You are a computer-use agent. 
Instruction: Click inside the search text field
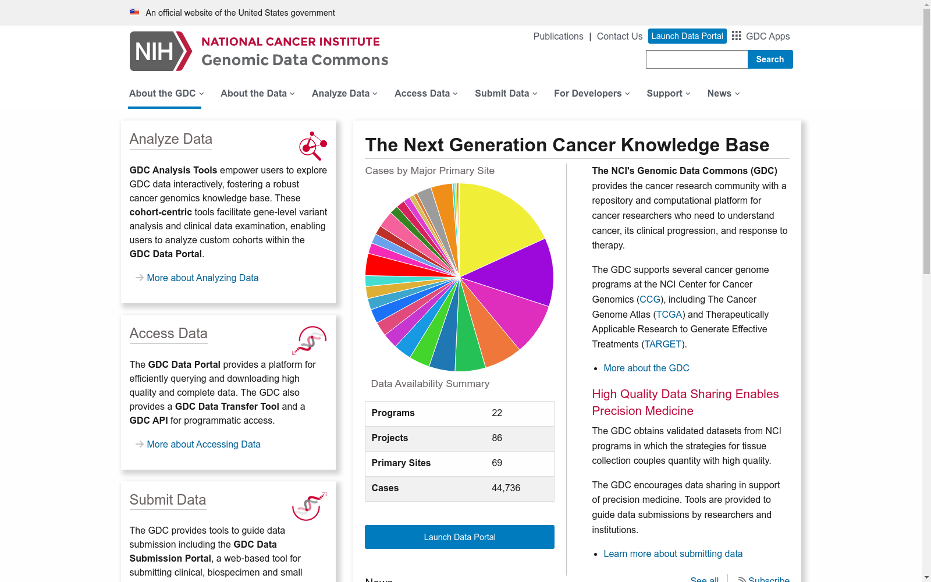point(697,59)
